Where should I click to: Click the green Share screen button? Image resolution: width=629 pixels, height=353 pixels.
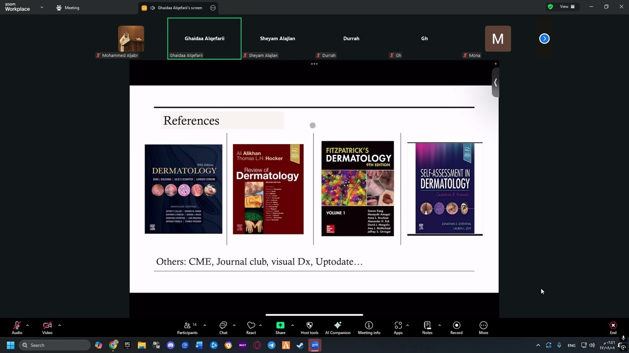(x=280, y=328)
